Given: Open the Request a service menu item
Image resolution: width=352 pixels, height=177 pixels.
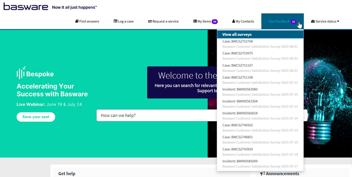Looking at the screenshot, I should pos(163,21).
